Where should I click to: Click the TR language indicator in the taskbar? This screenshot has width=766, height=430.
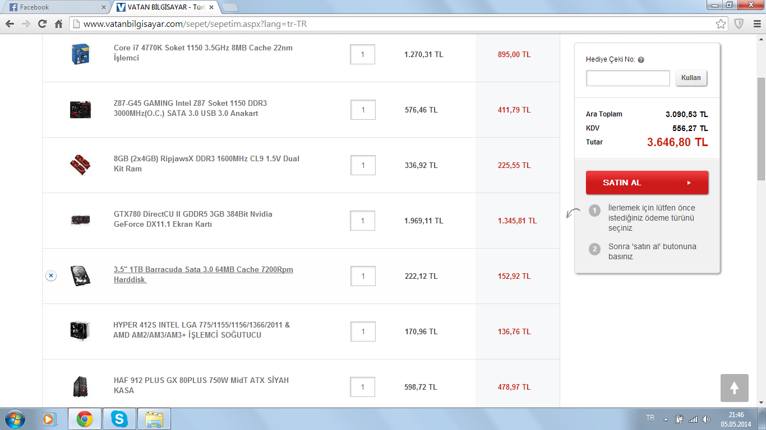[x=650, y=418]
